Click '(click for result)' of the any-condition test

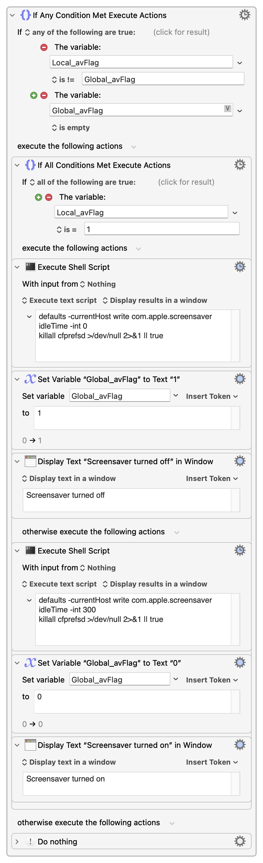point(181,32)
